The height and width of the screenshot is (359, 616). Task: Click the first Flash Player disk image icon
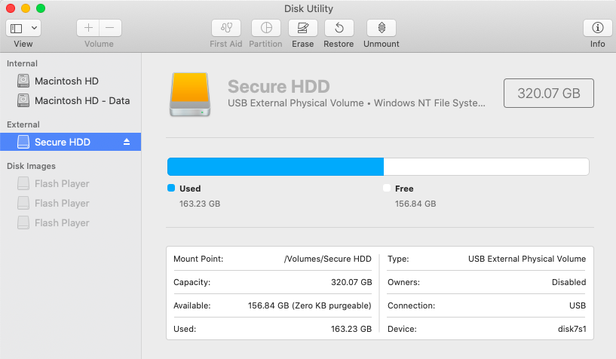(23, 183)
